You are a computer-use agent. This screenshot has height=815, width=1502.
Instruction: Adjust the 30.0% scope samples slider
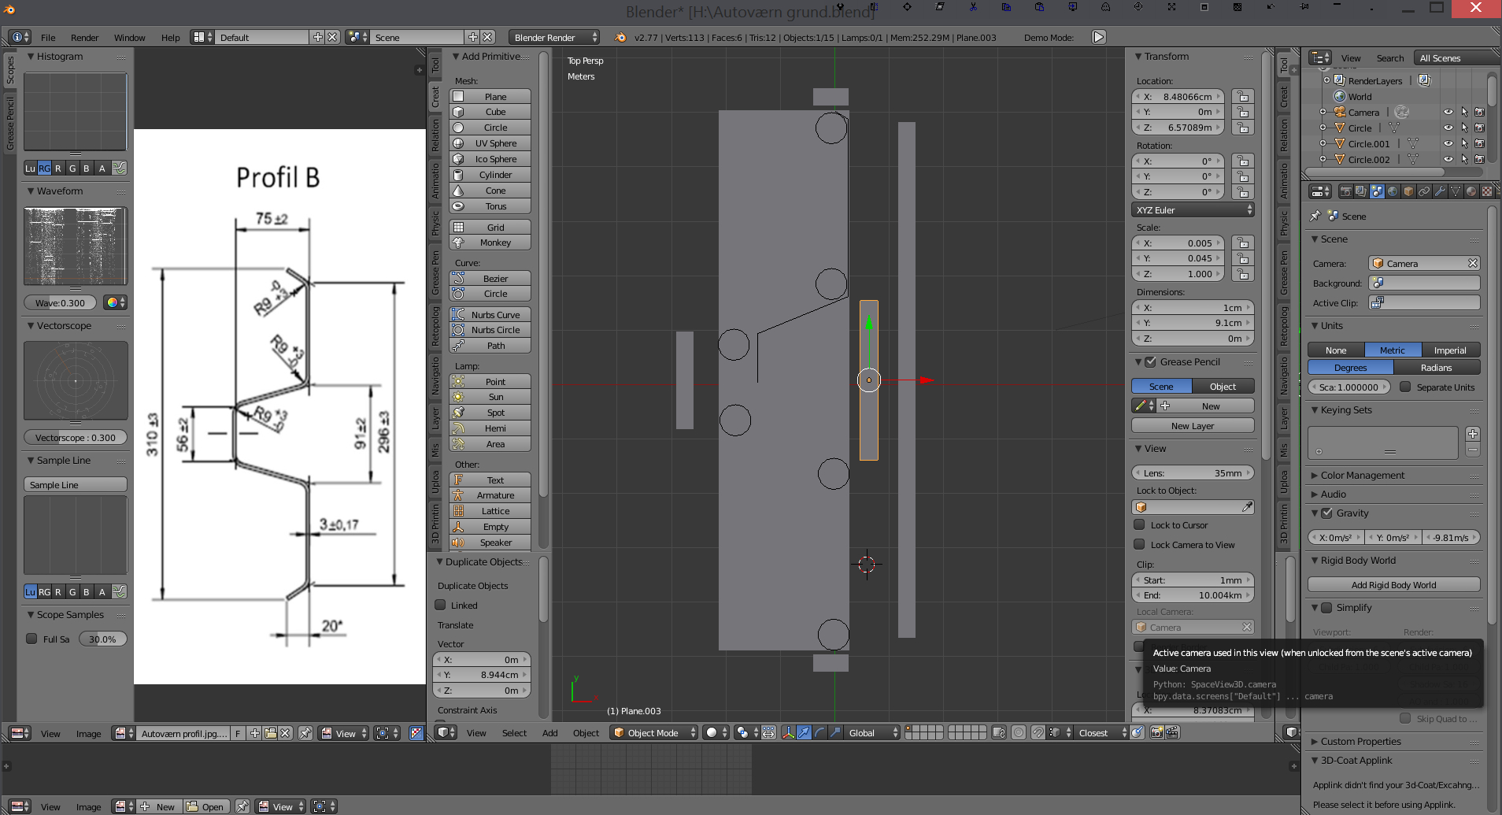tap(102, 639)
